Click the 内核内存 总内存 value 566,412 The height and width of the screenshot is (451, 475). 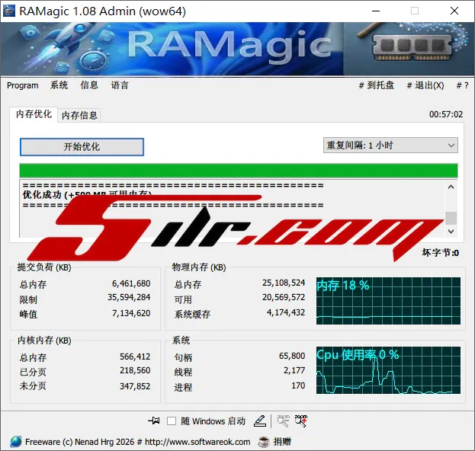[x=135, y=357]
